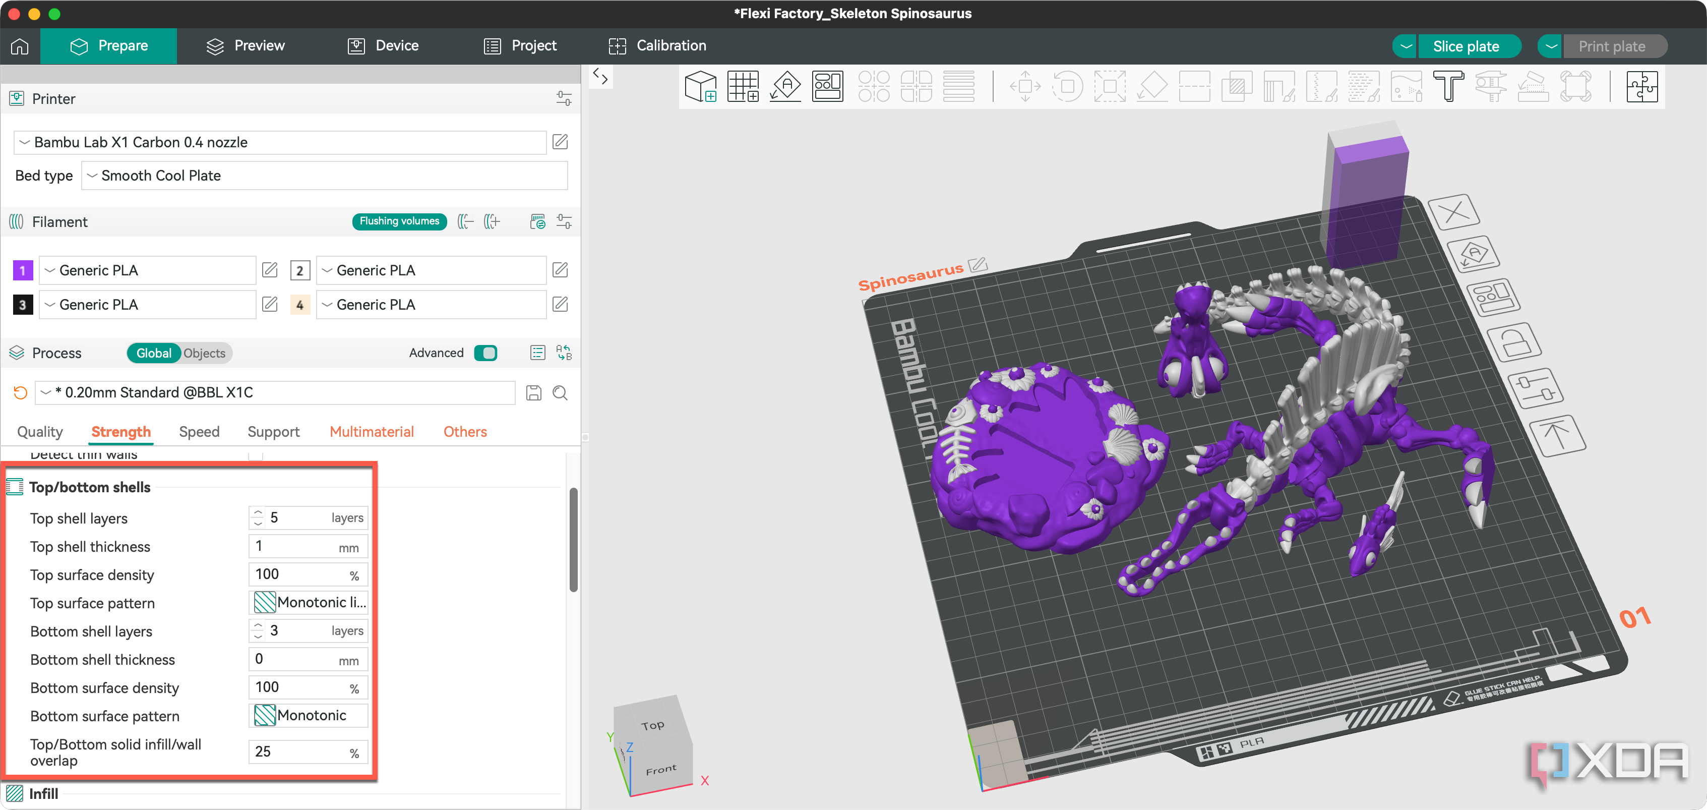Click filament 4 cream color swatch
1707x810 pixels.
(x=300, y=305)
